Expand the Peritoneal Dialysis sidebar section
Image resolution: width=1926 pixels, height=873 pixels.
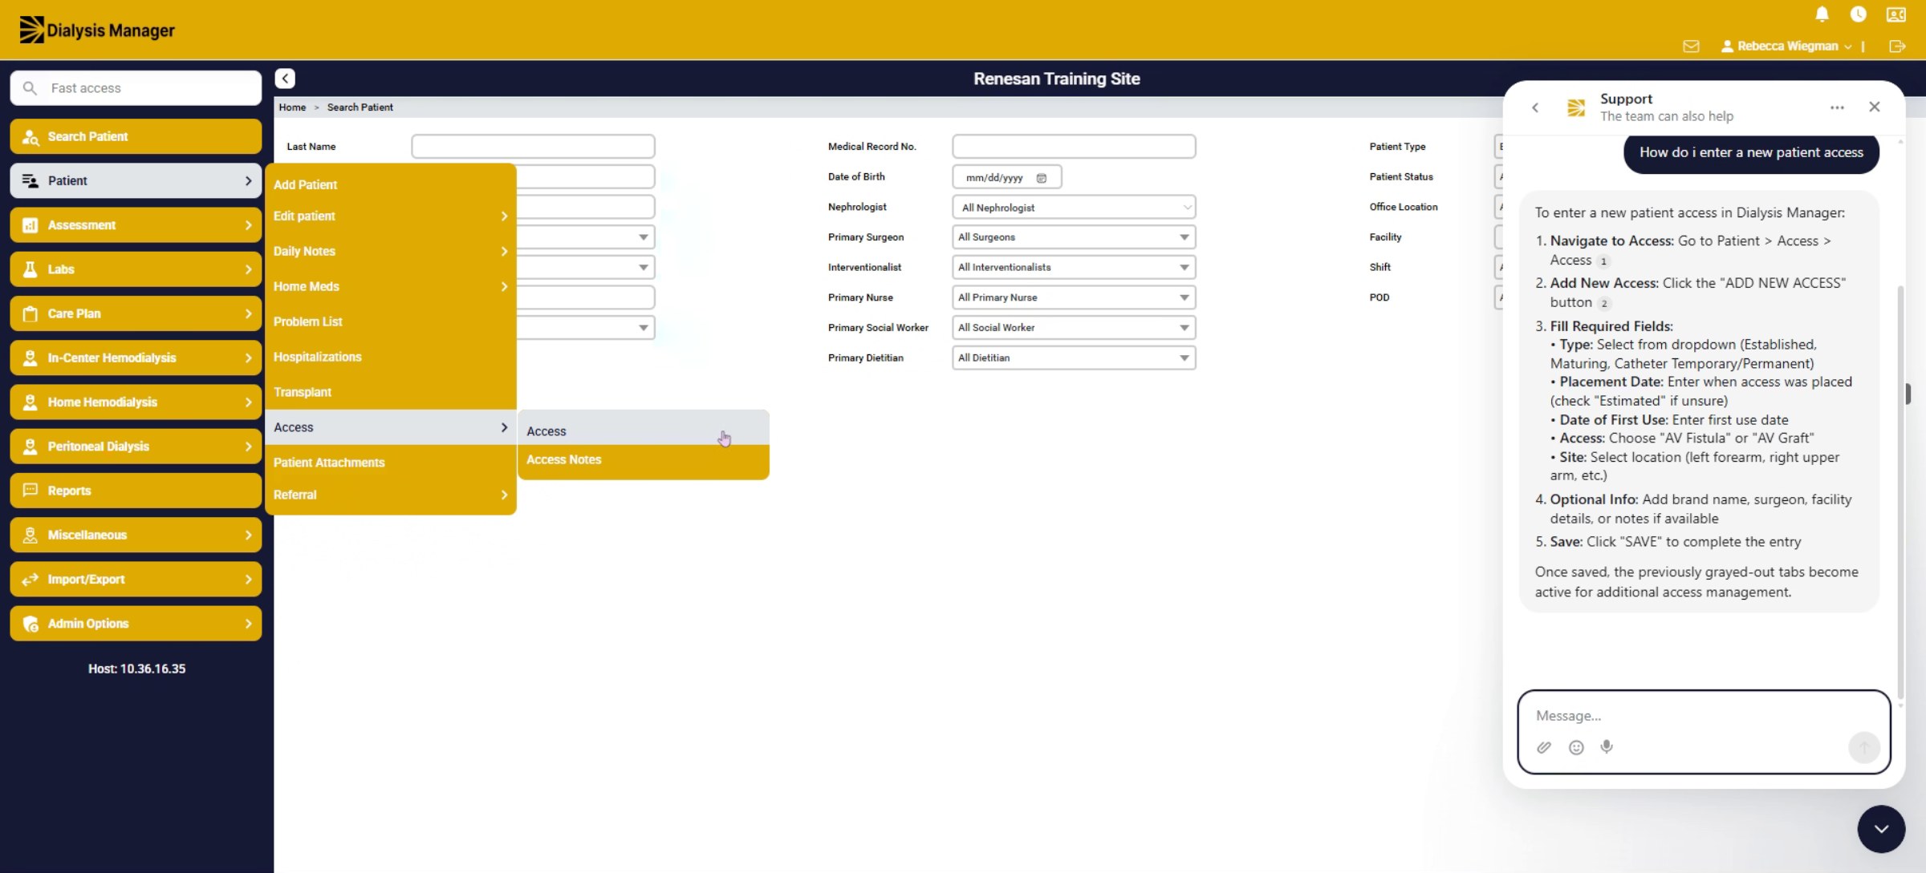tap(136, 447)
